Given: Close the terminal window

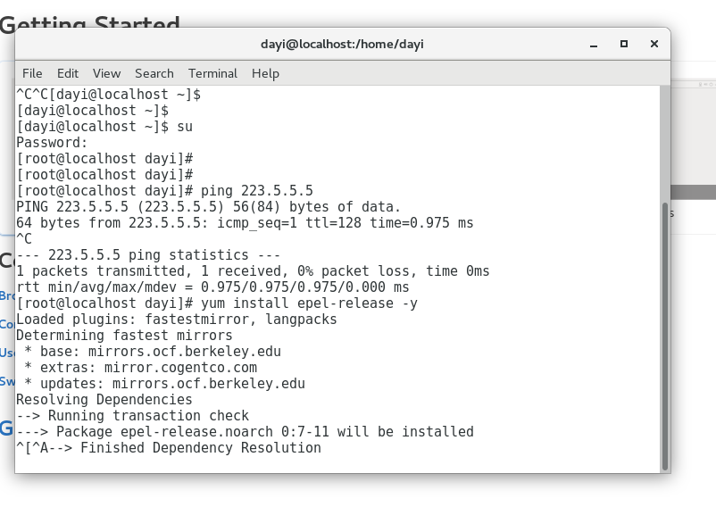Looking at the screenshot, I should point(654,44).
